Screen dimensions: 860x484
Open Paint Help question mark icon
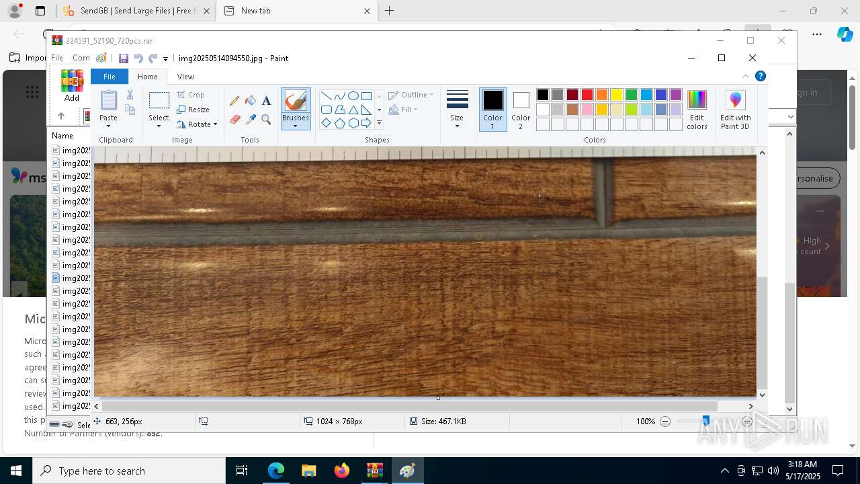point(761,76)
